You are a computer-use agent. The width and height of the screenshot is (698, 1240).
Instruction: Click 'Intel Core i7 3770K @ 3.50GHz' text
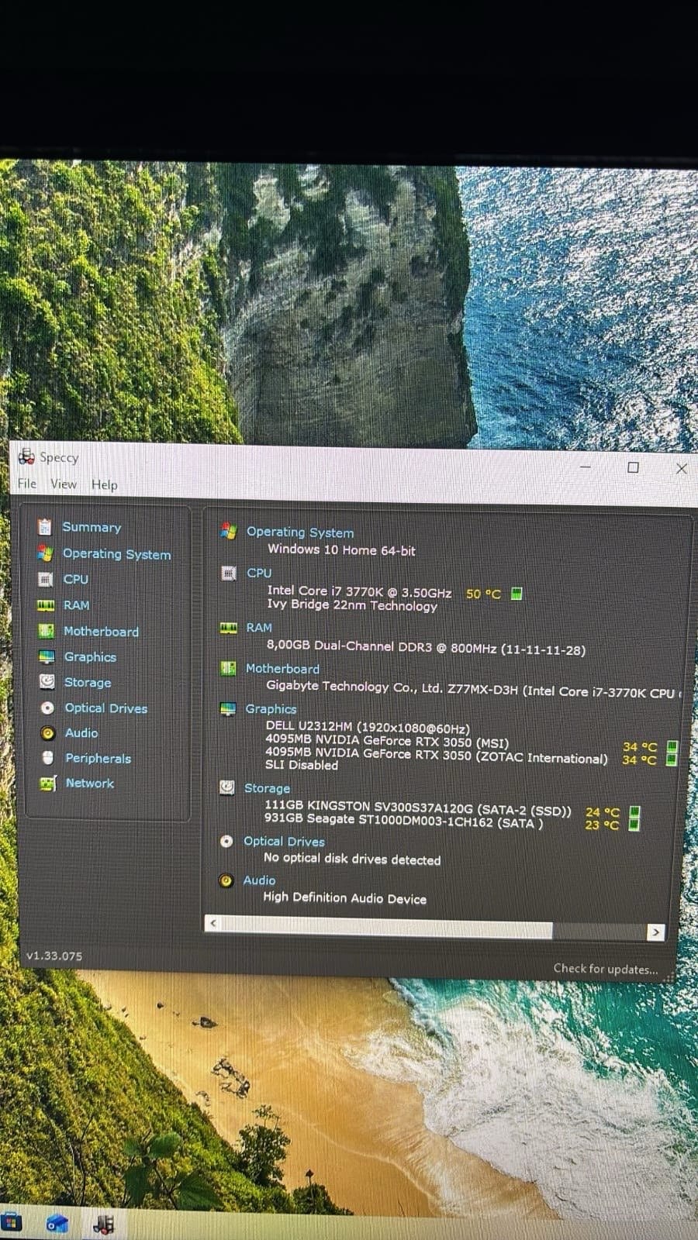[x=359, y=591]
